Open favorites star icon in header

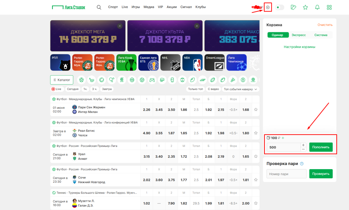click(x=305, y=7)
